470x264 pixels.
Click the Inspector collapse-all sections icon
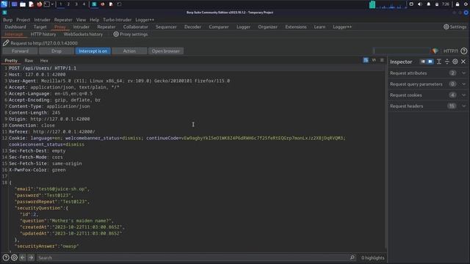point(447,62)
